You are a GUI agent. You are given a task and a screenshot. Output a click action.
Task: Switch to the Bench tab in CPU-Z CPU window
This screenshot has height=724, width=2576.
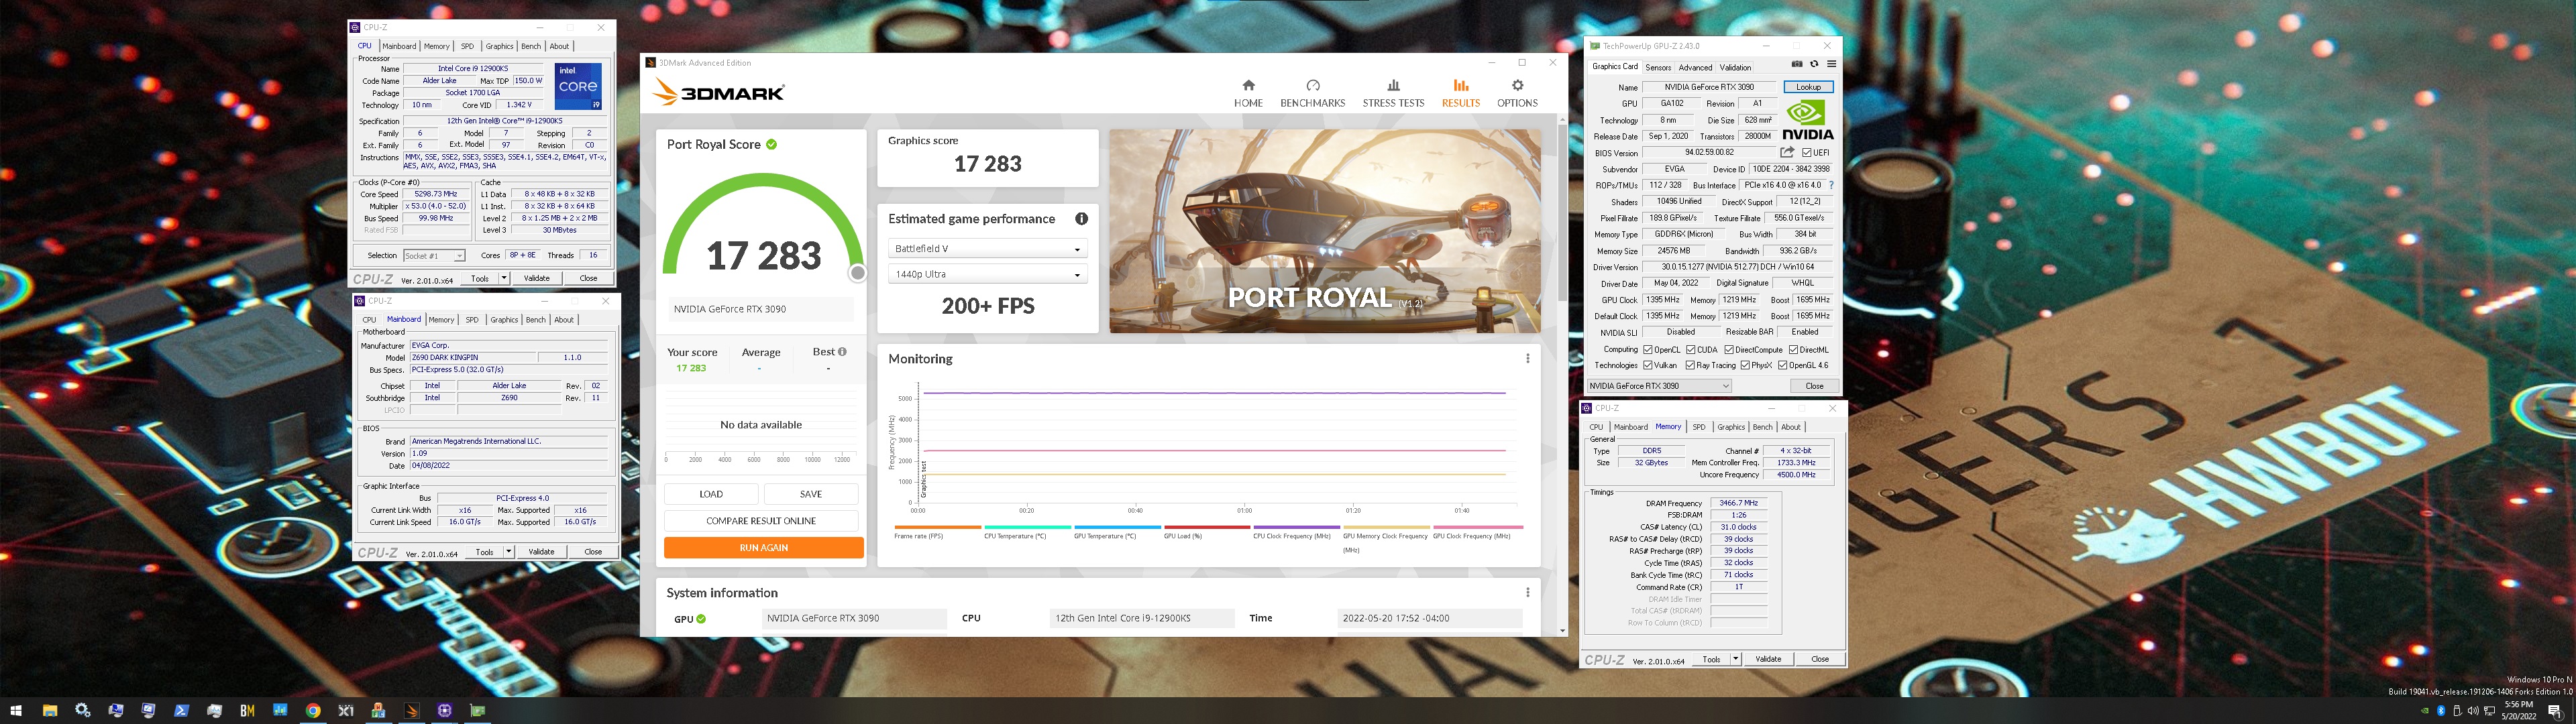[x=531, y=46]
